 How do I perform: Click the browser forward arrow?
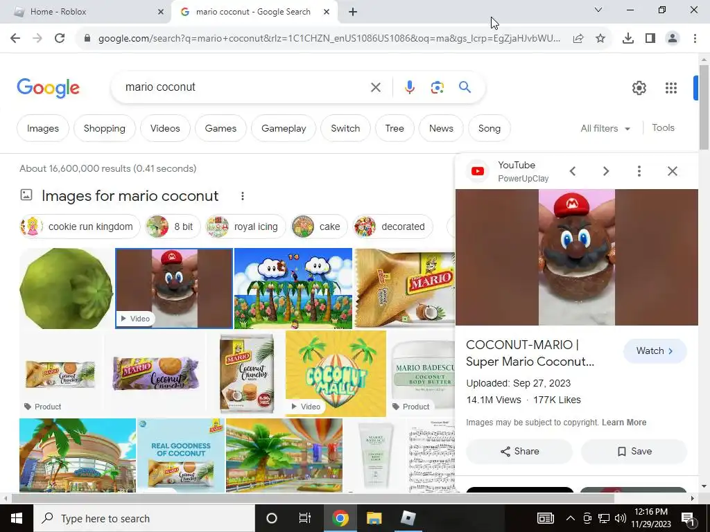tap(37, 39)
